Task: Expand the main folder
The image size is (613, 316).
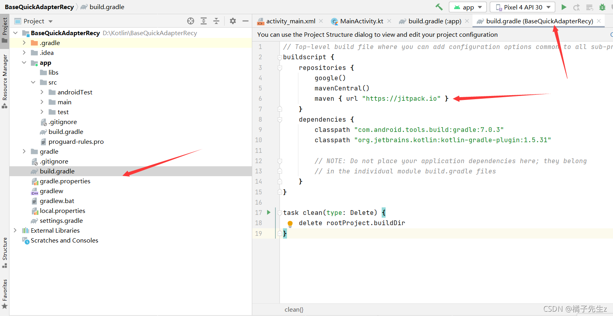Action: (x=42, y=102)
